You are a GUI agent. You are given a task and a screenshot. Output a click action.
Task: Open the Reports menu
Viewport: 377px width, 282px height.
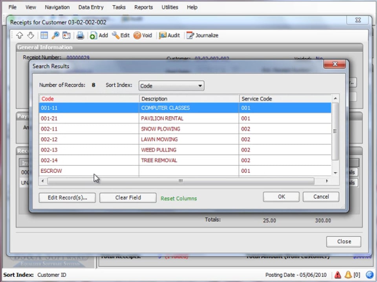coord(143,7)
